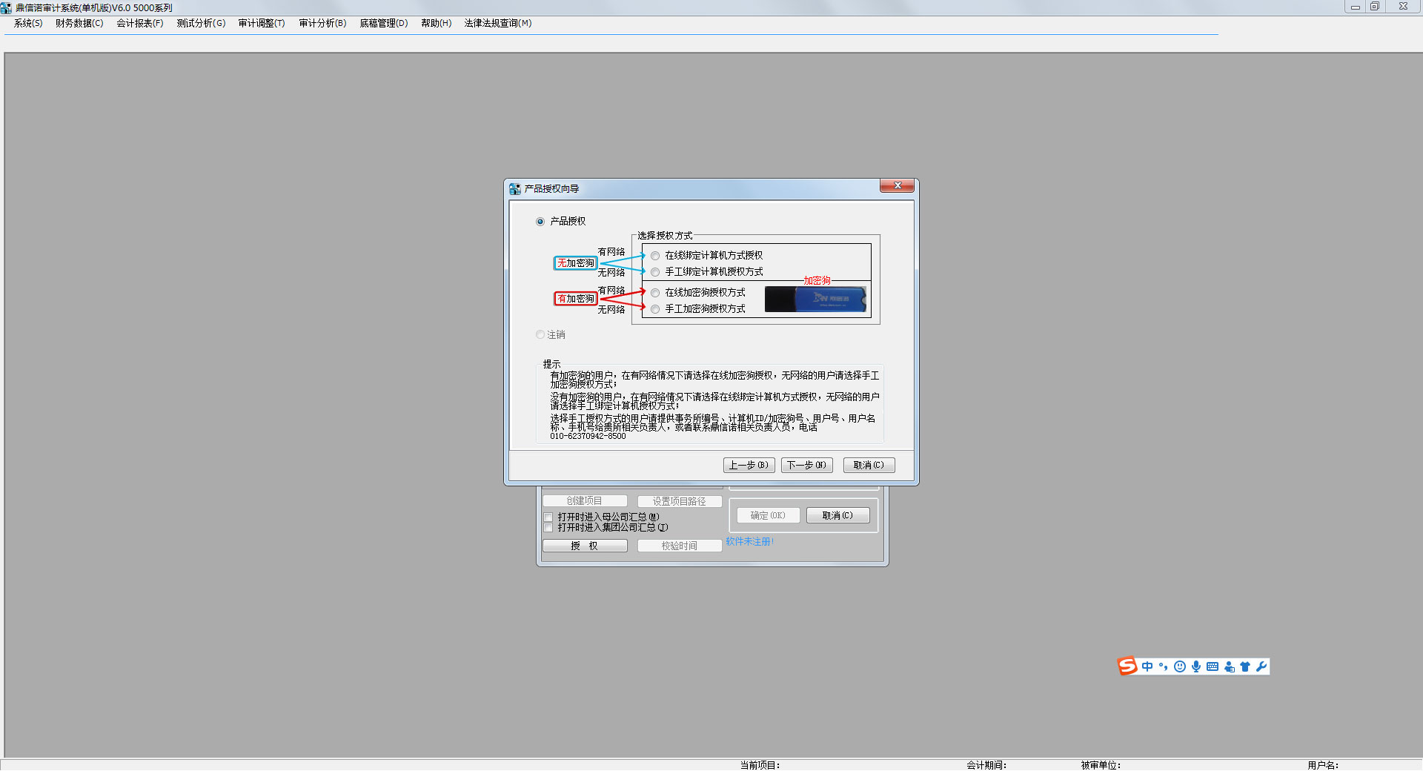
Task: Open the Sogou emoji panel icon
Action: 1178,666
